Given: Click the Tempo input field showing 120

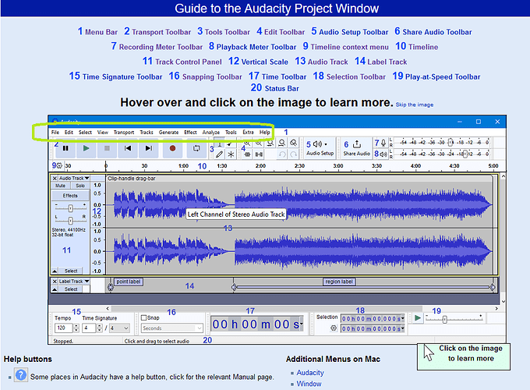Looking at the screenshot, I should pos(64,328).
